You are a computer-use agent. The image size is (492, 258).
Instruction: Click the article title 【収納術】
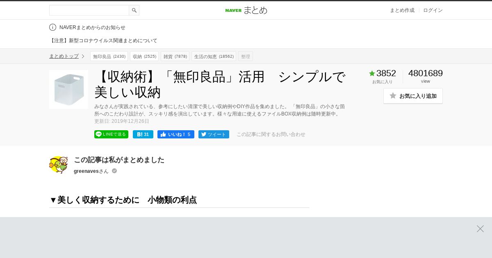click(x=220, y=84)
